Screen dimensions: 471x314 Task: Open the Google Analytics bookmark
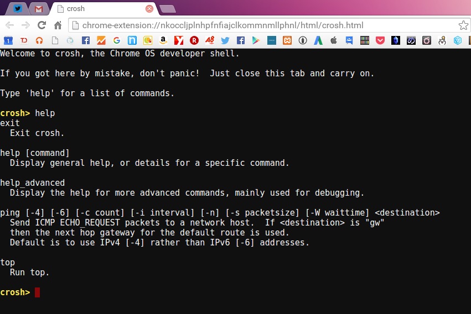[x=101, y=40]
